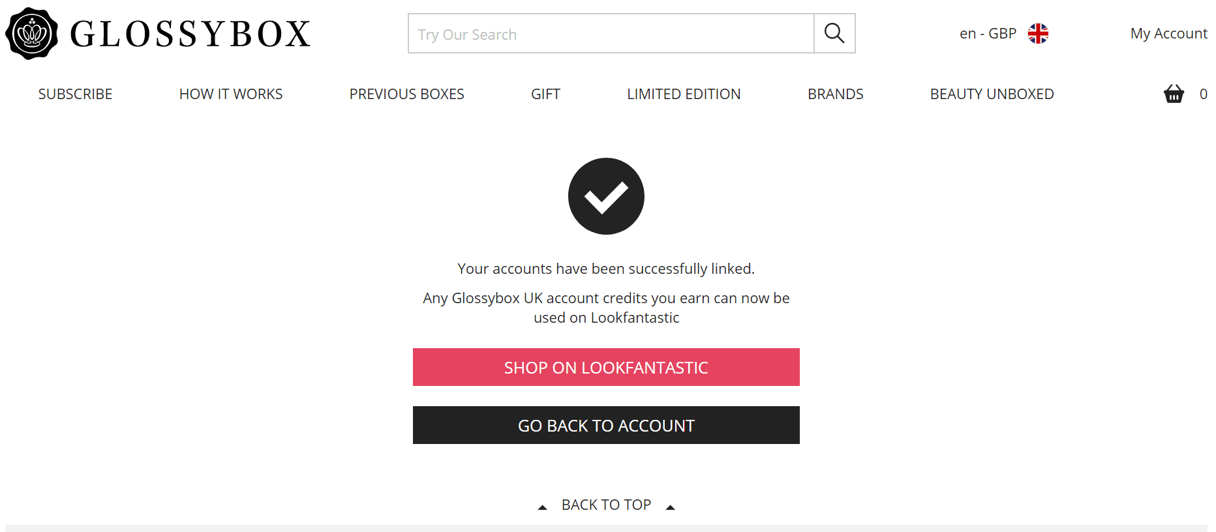This screenshot has height=532, width=1216.
Task: Click the up arrow left of Back to Top
Action: coord(542,507)
